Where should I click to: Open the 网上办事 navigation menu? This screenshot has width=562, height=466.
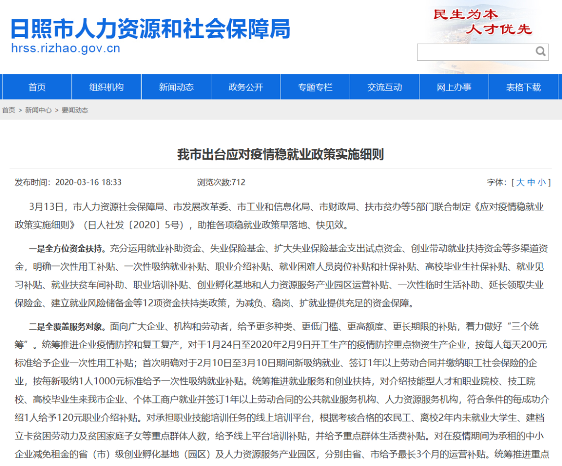coord(454,87)
